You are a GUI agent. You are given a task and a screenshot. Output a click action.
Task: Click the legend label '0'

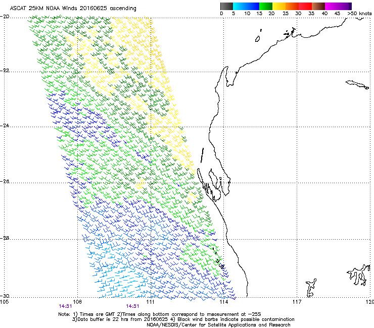point(221,14)
